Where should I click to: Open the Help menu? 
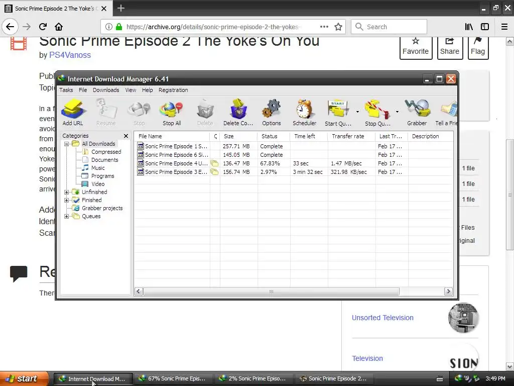(x=147, y=90)
